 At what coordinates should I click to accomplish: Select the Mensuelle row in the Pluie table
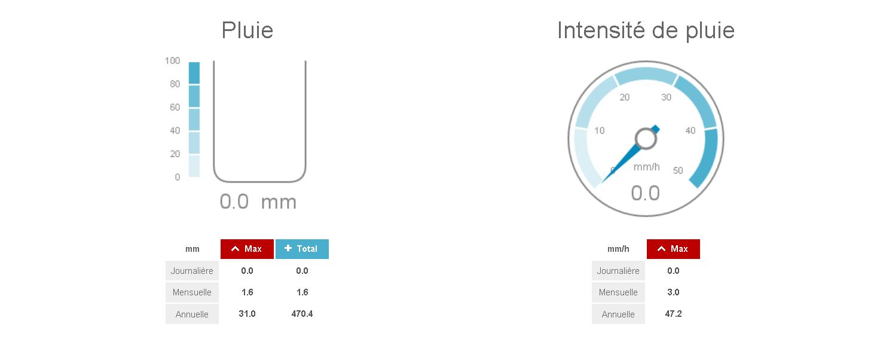tap(192, 292)
